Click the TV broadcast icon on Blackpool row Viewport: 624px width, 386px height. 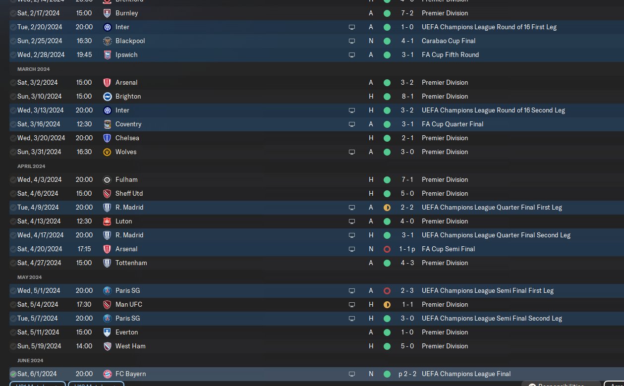[x=352, y=41]
